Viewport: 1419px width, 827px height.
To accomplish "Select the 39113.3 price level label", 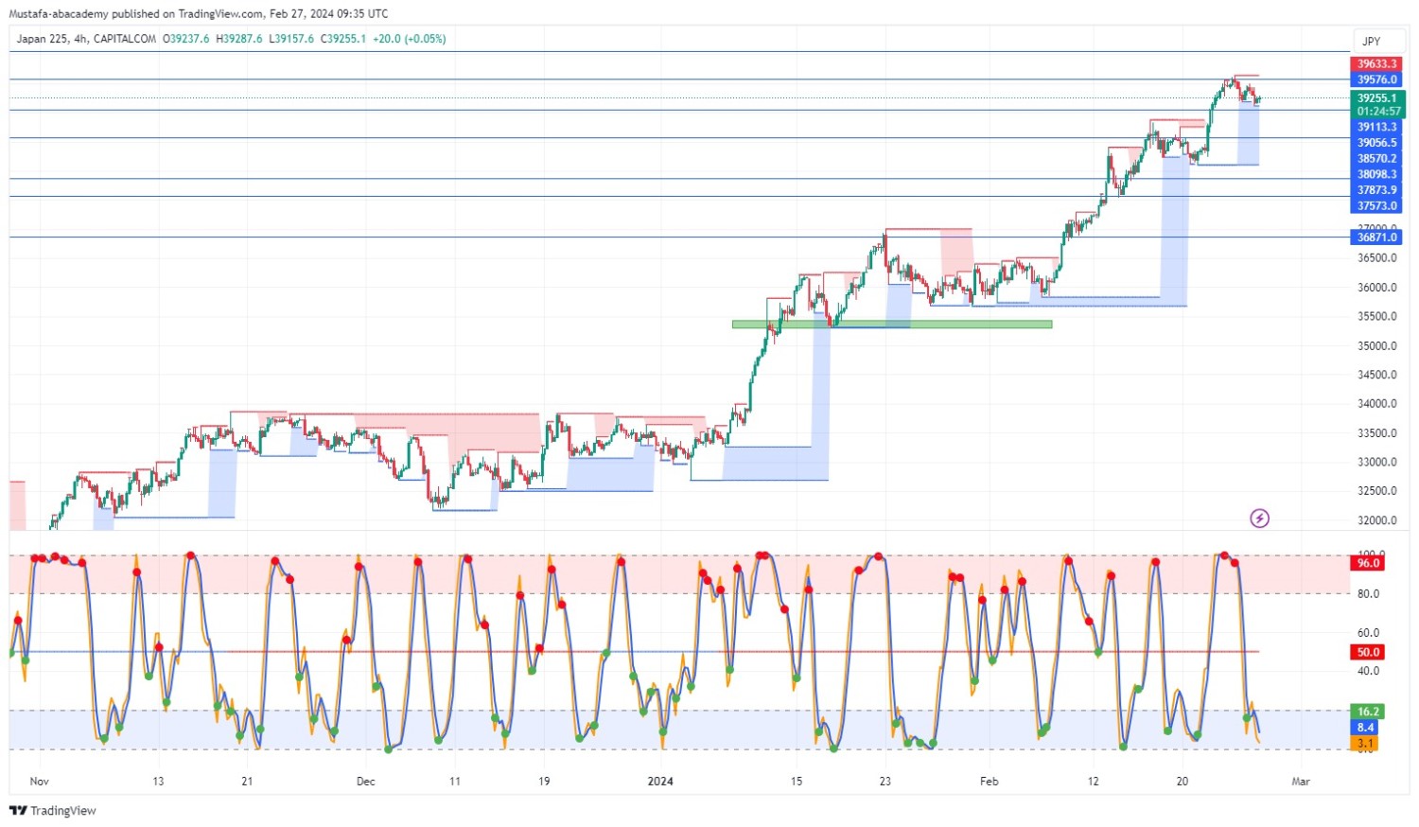I will click(1376, 127).
